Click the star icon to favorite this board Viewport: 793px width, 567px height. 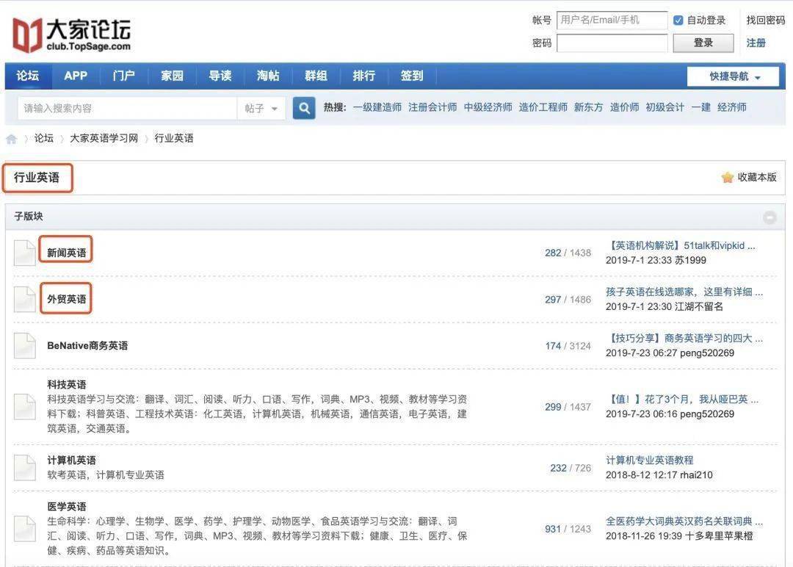[x=727, y=177]
